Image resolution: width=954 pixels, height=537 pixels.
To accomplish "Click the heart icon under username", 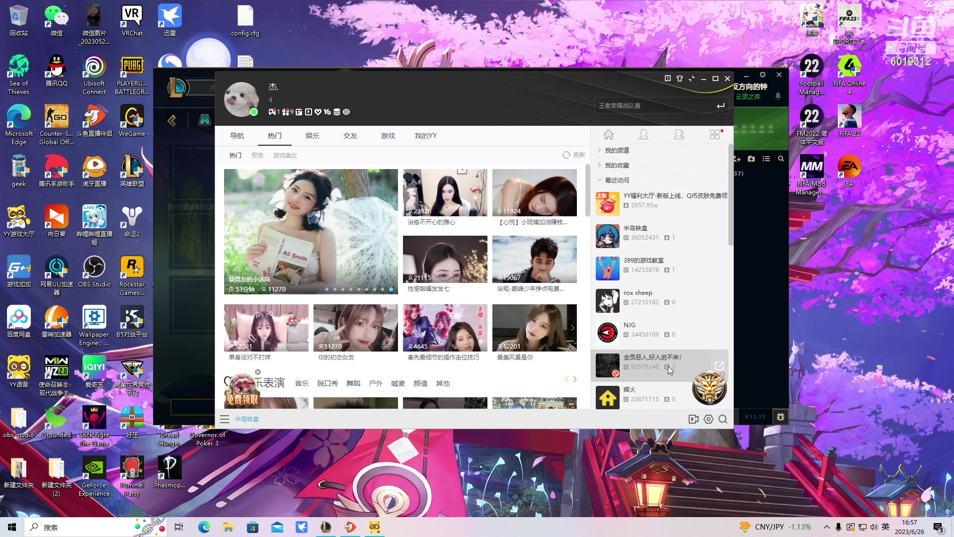I will pos(318,112).
